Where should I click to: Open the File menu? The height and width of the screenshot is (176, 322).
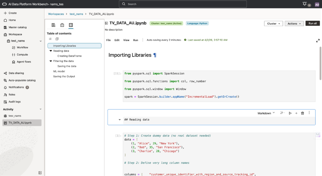click(108, 40)
